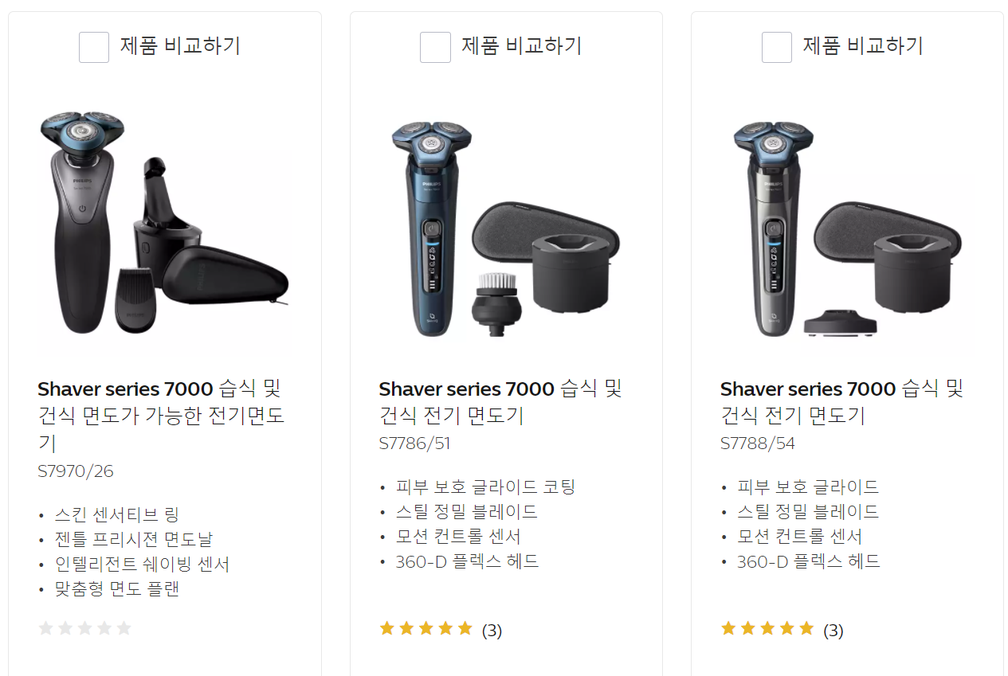Open product title link above S7786/51
This screenshot has width=1008, height=676.
pos(500,402)
